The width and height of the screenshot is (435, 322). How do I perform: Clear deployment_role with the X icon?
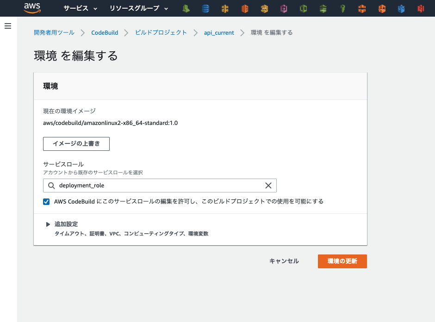point(268,186)
